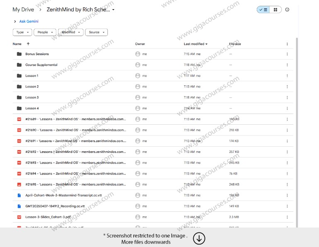This screenshot has height=247, width=319.
Task: Toggle the Name column sort direction arrow
Action: tap(28, 44)
